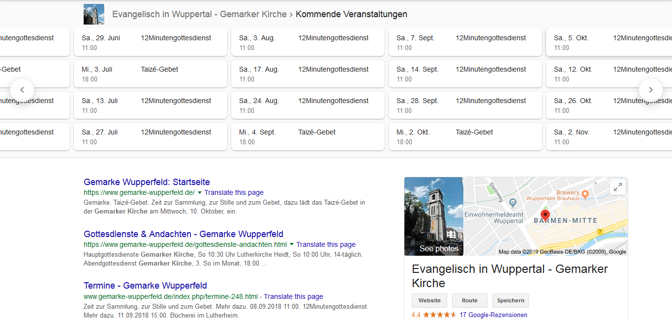The height and width of the screenshot is (321, 672).
Task: Click the BARMEN-MITTE label on map
Action: 566,221
